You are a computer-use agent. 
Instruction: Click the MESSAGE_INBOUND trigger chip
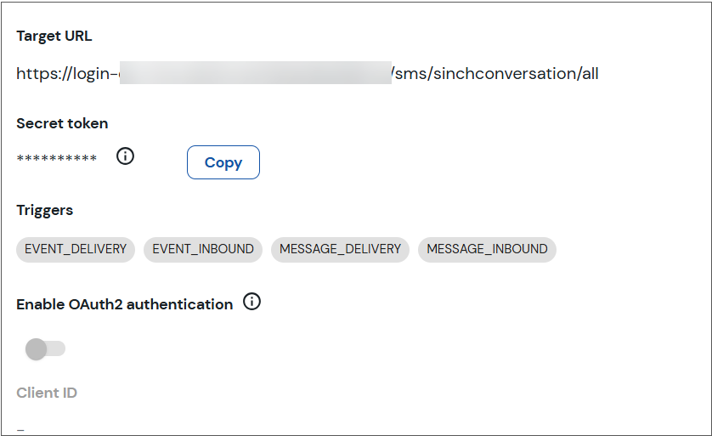487,249
